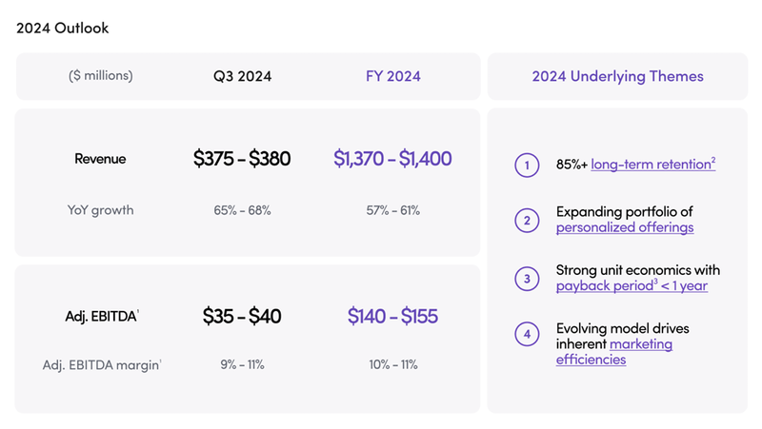Image resolution: width=762 pixels, height=429 pixels.
Task: Open the marketing efficiencies link
Action: pos(614,351)
